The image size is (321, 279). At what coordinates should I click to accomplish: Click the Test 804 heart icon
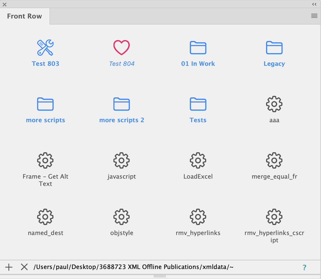(x=121, y=48)
